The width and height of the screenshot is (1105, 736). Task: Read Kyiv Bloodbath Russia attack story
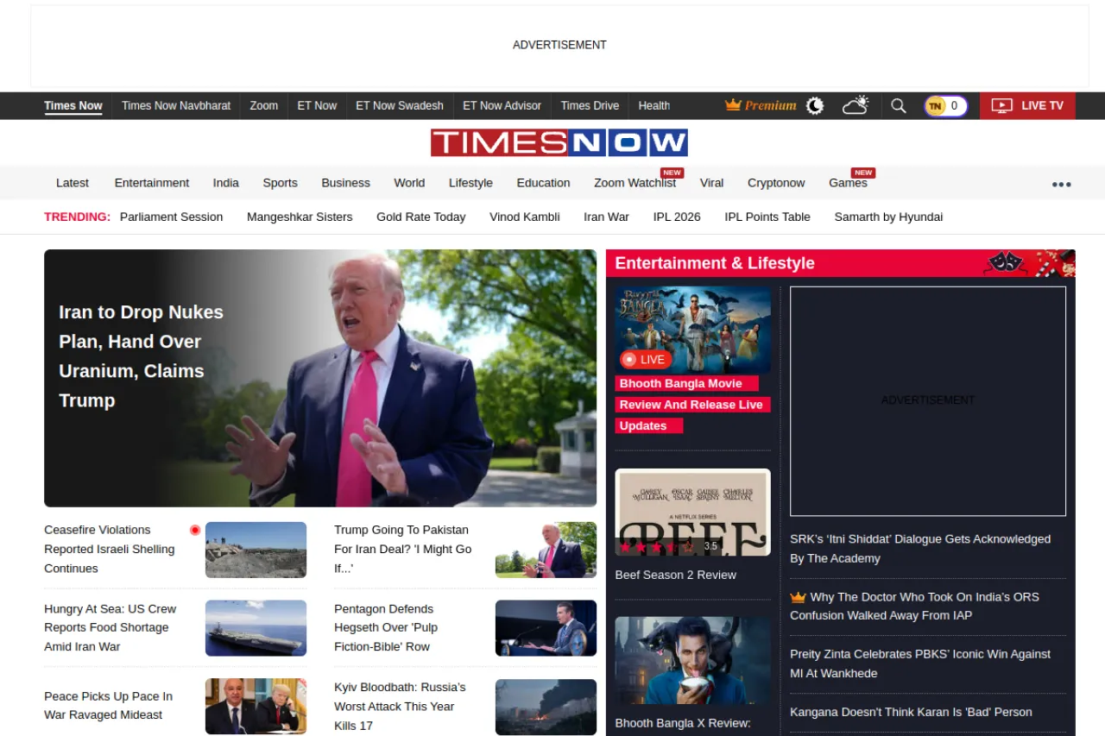click(x=400, y=706)
